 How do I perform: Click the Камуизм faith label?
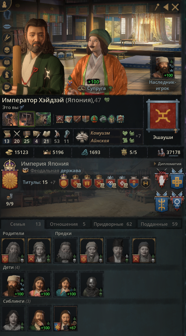[100, 133]
